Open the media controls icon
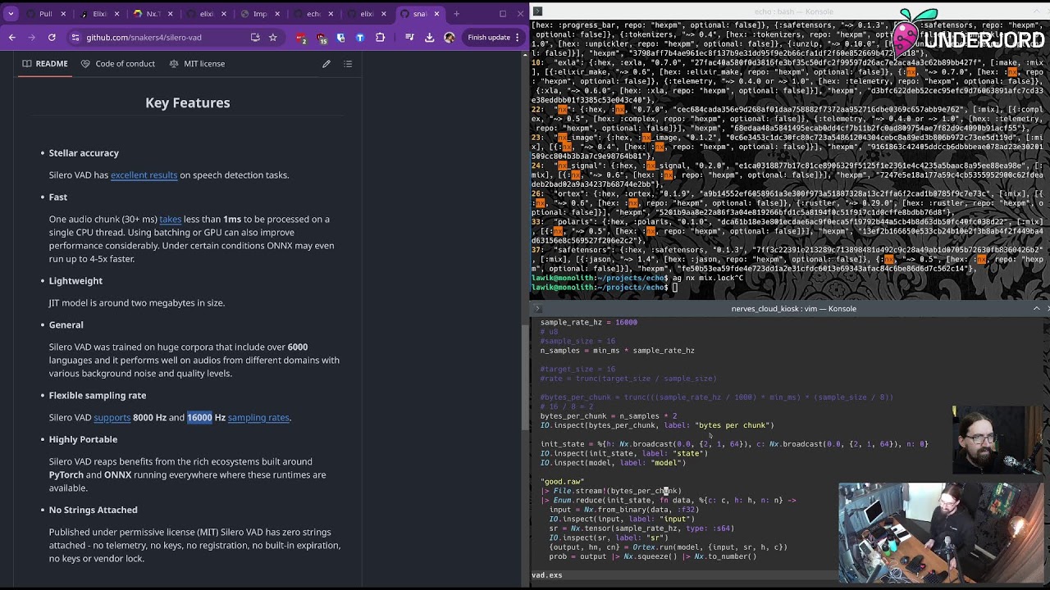 coord(409,38)
